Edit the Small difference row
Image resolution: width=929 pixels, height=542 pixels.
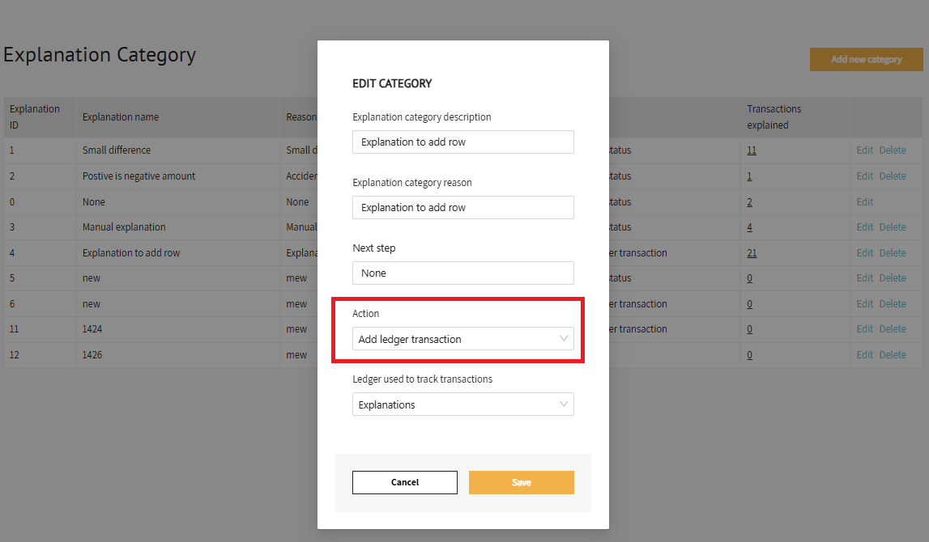point(865,150)
